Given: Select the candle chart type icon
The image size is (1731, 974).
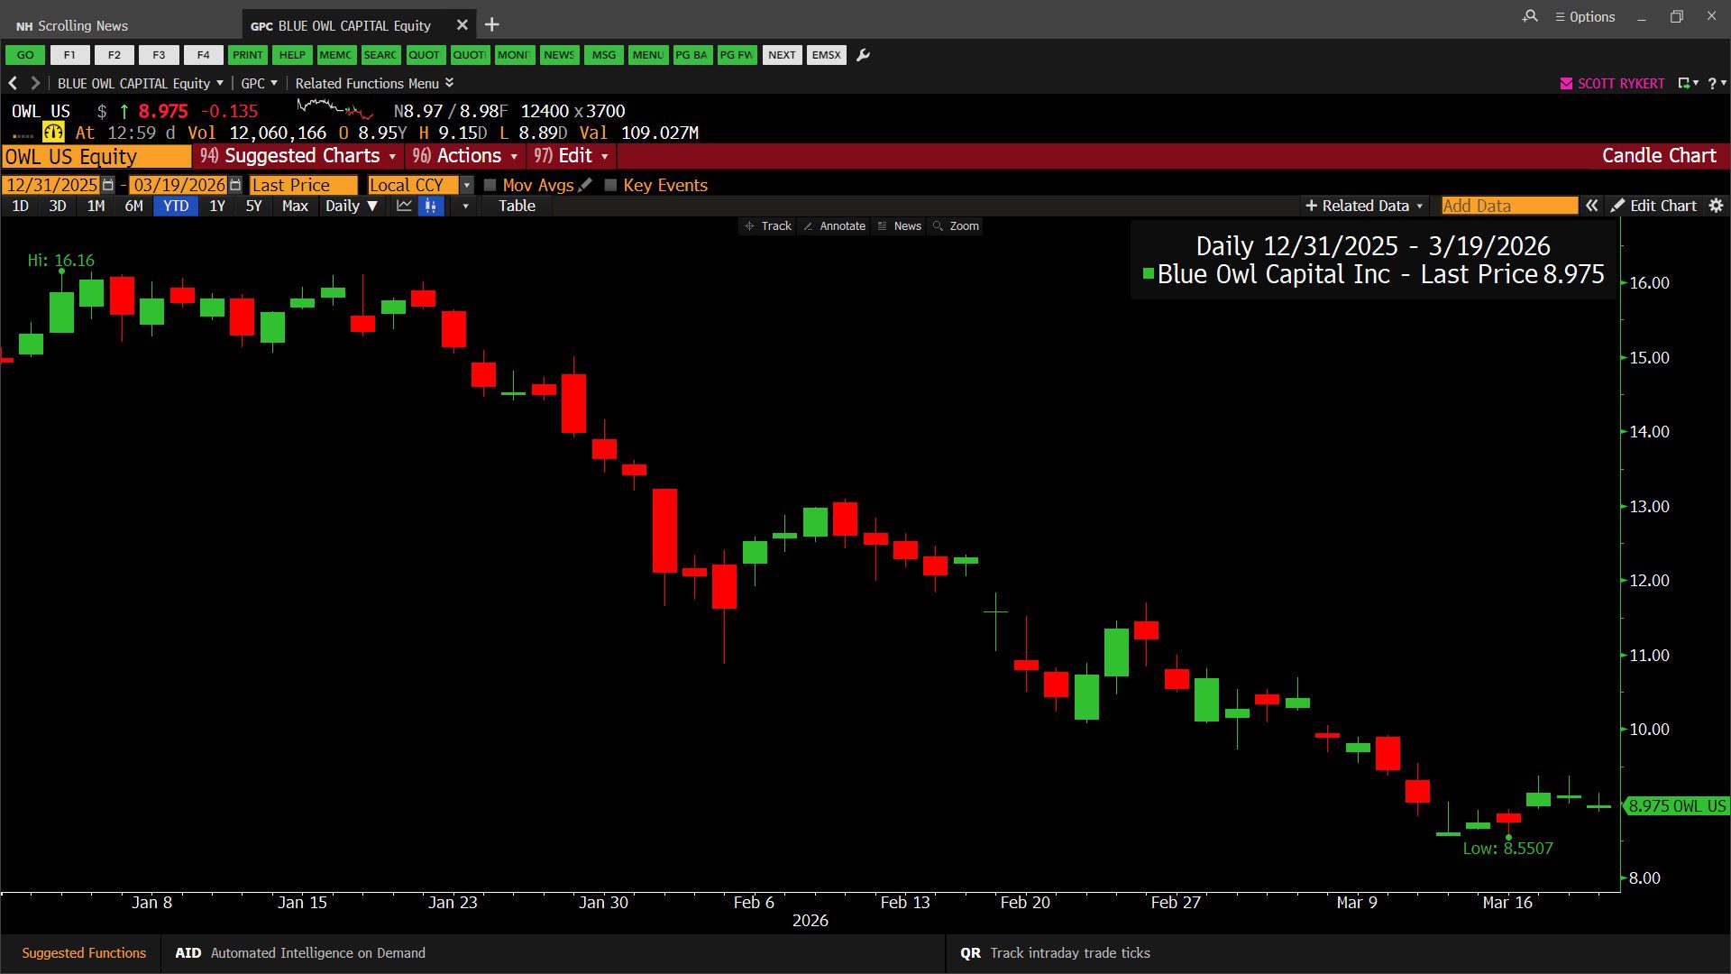Looking at the screenshot, I should [431, 206].
